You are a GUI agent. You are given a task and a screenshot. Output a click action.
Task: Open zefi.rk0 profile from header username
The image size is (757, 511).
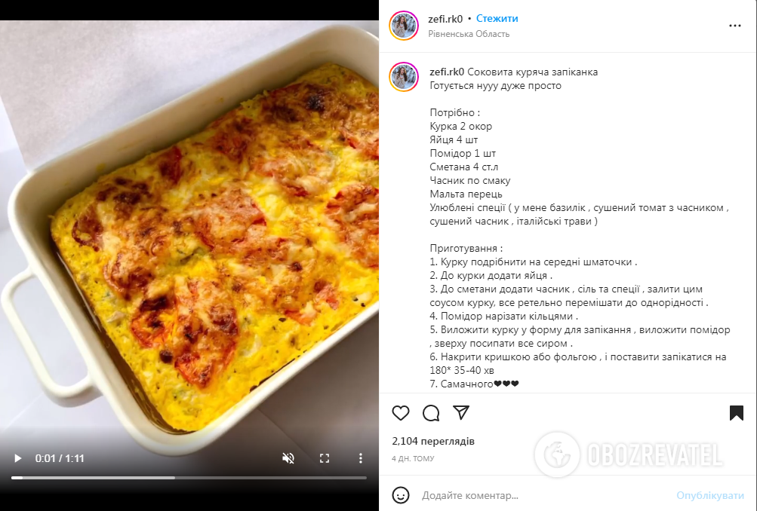[x=445, y=19]
